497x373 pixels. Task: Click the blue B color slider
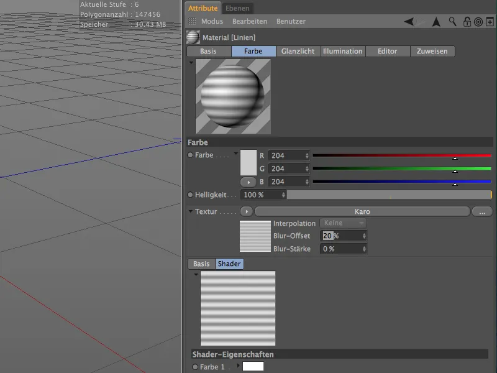(402, 182)
